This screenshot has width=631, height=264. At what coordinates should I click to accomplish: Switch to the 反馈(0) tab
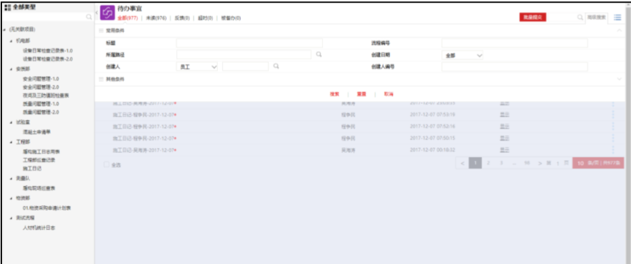(182, 18)
